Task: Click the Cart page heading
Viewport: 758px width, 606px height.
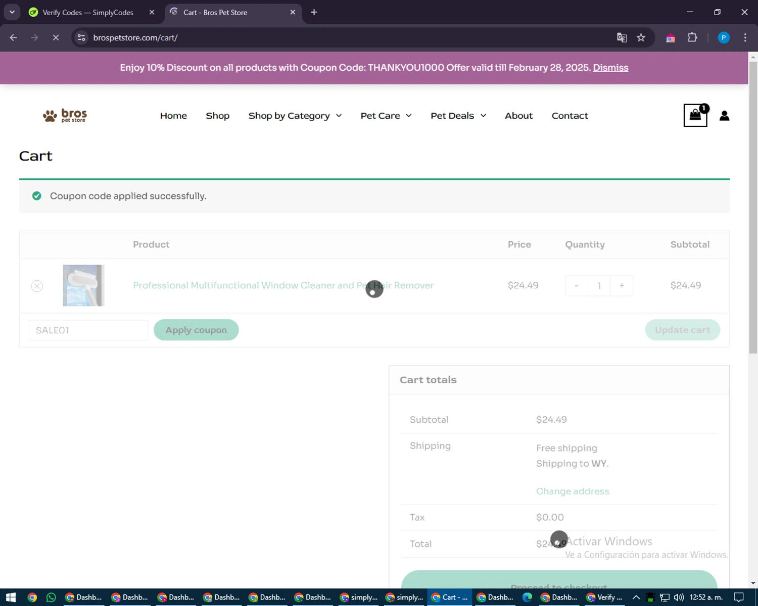Action: (x=35, y=156)
